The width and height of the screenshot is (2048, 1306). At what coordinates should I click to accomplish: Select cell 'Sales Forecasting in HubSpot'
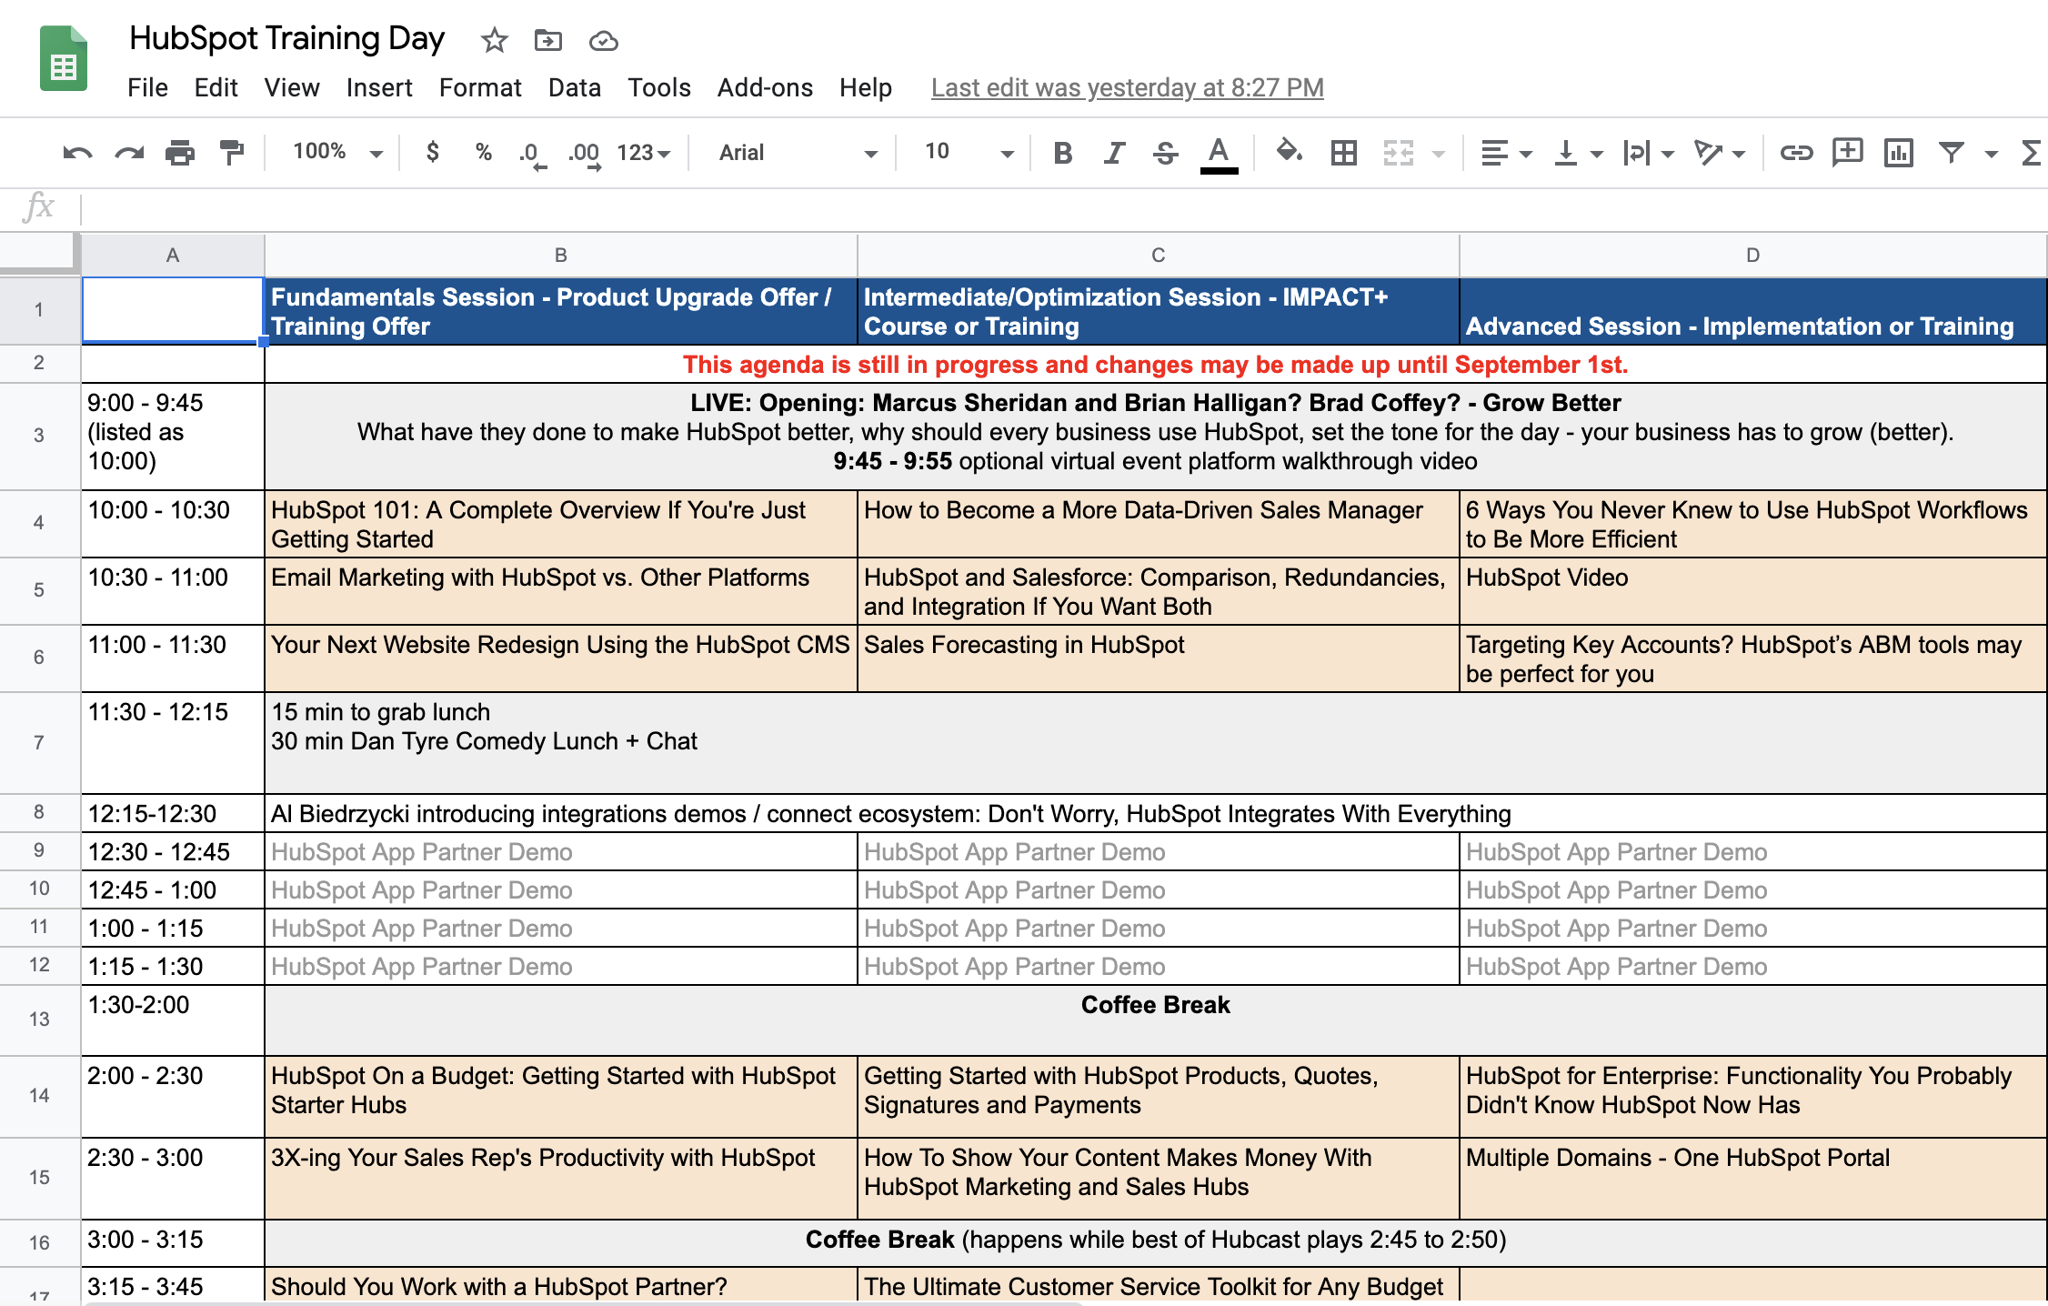click(x=1158, y=658)
